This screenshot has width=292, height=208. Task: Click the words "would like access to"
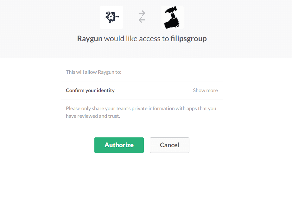point(136,39)
